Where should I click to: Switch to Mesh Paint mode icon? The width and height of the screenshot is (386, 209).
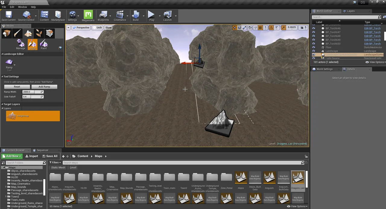pos(17,33)
